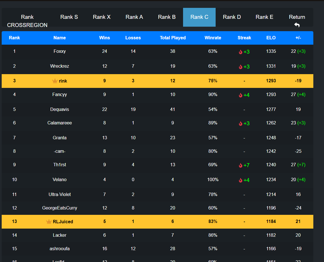Image resolution: width=324 pixels, height=262 pixels.
Task: Click the crown icon next to rink
Action: pyautogui.click(x=55, y=81)
